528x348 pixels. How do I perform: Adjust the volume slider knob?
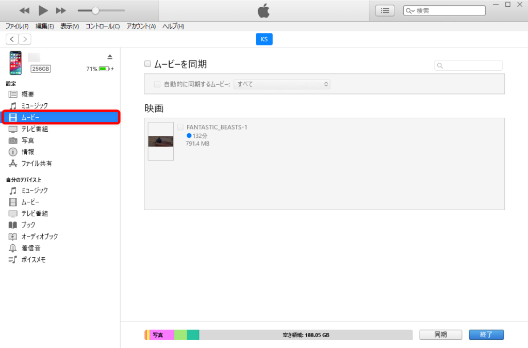click(95, 11)
